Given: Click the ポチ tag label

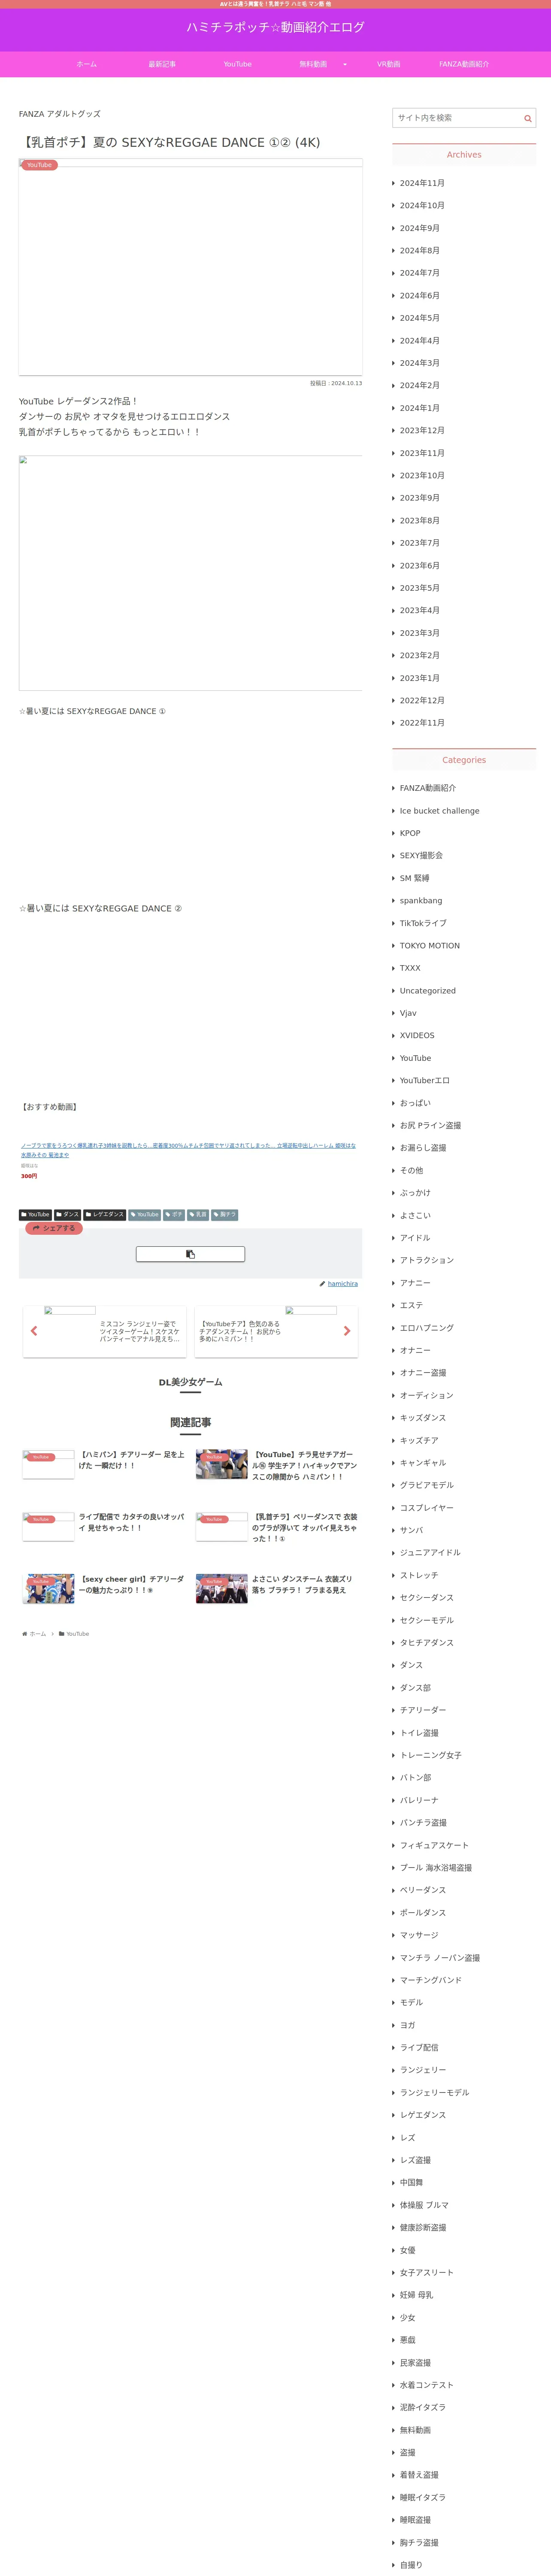Looking at the screenshot, I should coord(174,1214).
